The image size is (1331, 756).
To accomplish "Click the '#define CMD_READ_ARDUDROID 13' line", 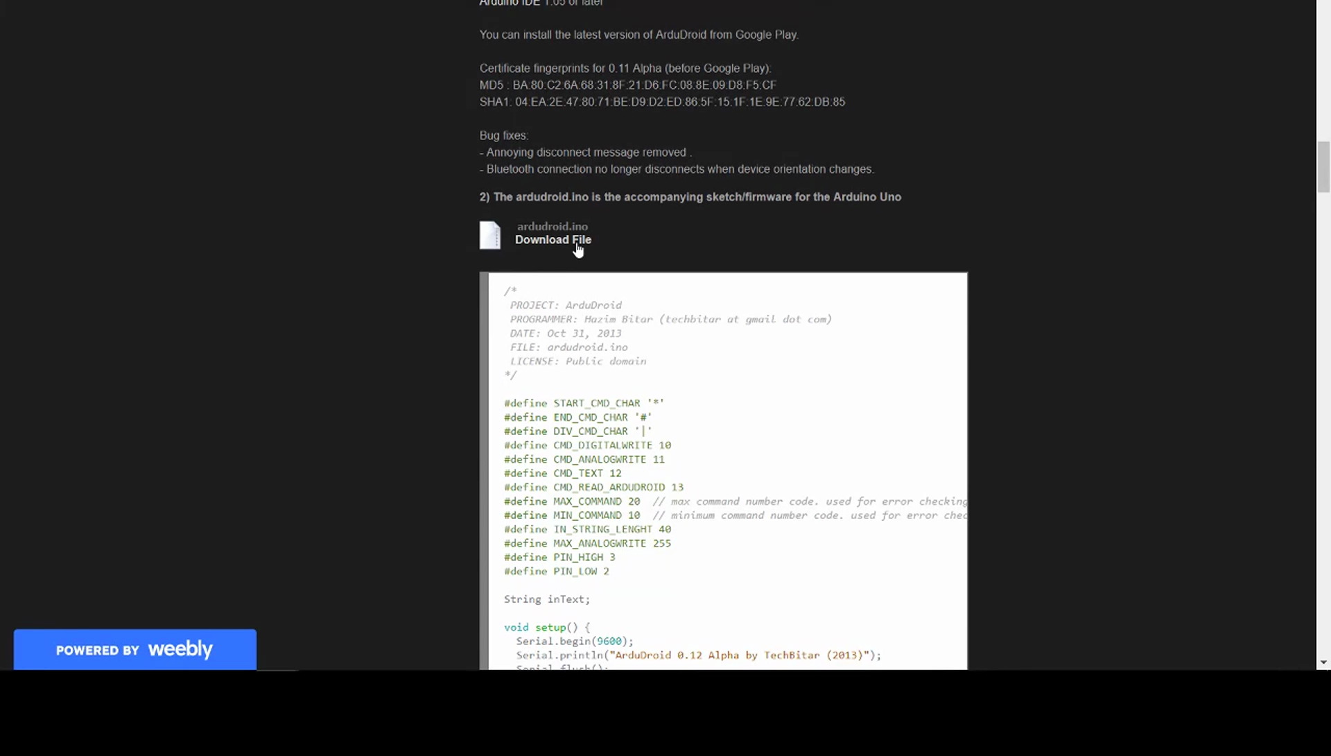I will pos(594,488).
